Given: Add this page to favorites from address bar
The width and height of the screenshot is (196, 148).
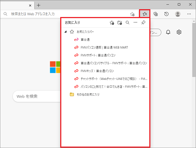Looking at the screenshot, I should [x=132, y=14].
